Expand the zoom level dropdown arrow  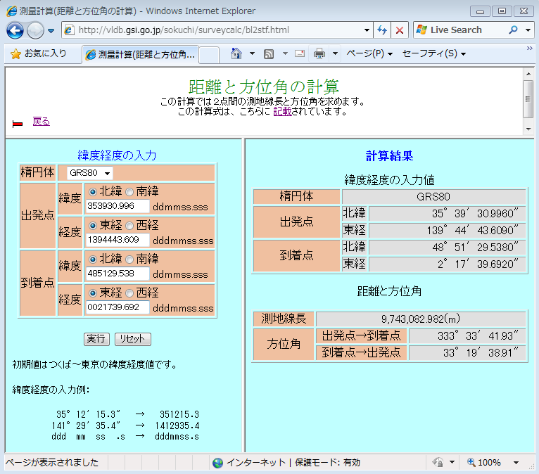tap(516, 463)
